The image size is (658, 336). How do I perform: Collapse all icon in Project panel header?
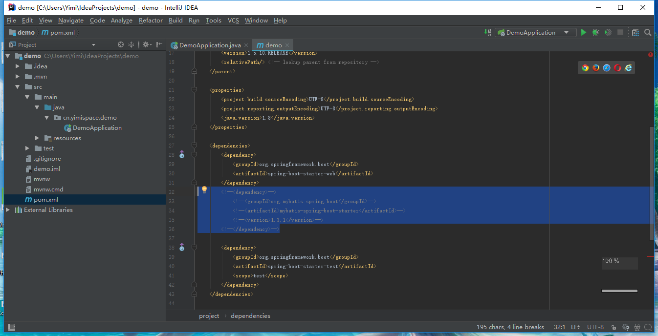[131, 44]
